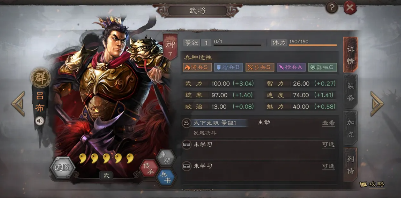Switch to the 装备 tab
Viewport: 401px width, 198px height.
tap(350, 92)
